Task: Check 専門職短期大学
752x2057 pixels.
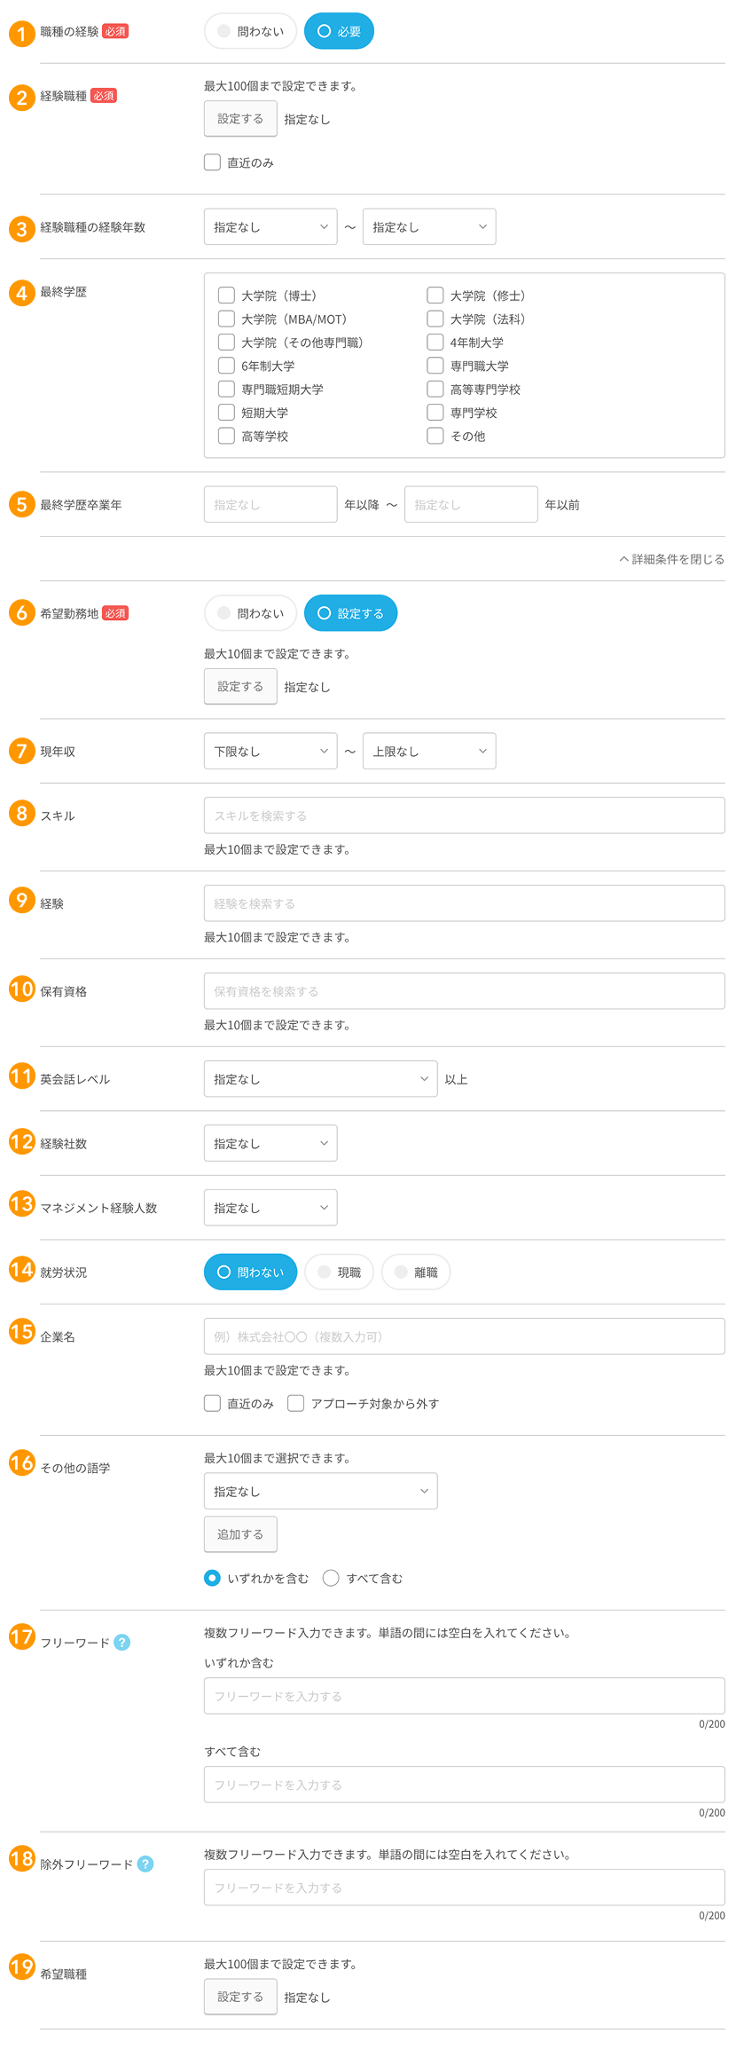Action: tap(226, 390)
